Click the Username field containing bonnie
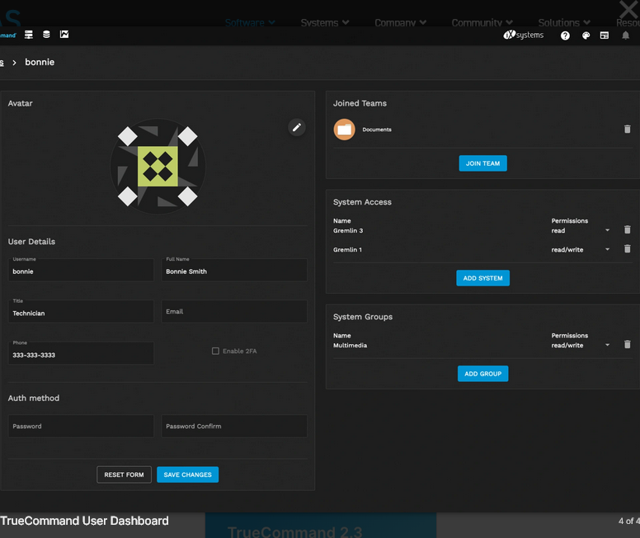This screenshot has width=640, height=538. click(x=81, y=270)
